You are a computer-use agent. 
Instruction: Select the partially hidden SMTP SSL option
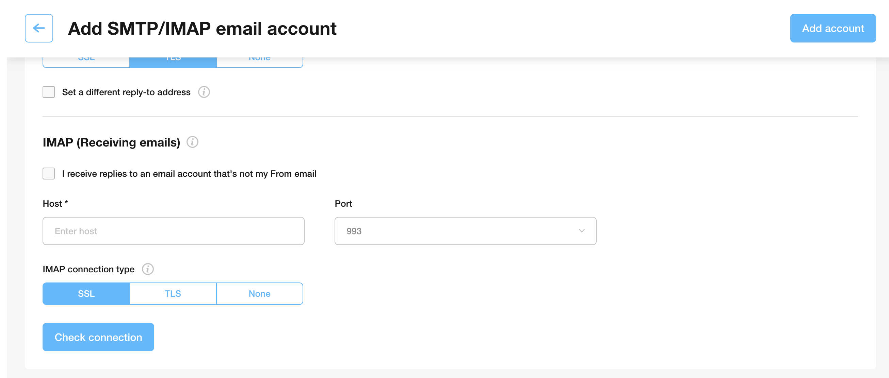pos(86,62)
